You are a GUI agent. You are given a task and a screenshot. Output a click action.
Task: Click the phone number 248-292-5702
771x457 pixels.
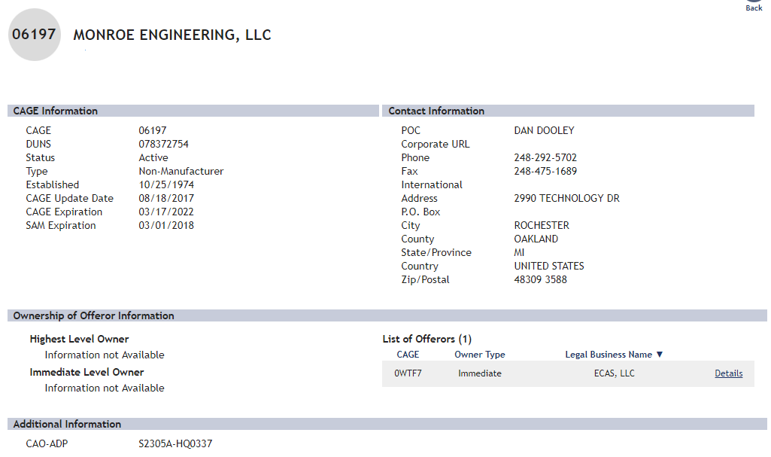point(545,157)
